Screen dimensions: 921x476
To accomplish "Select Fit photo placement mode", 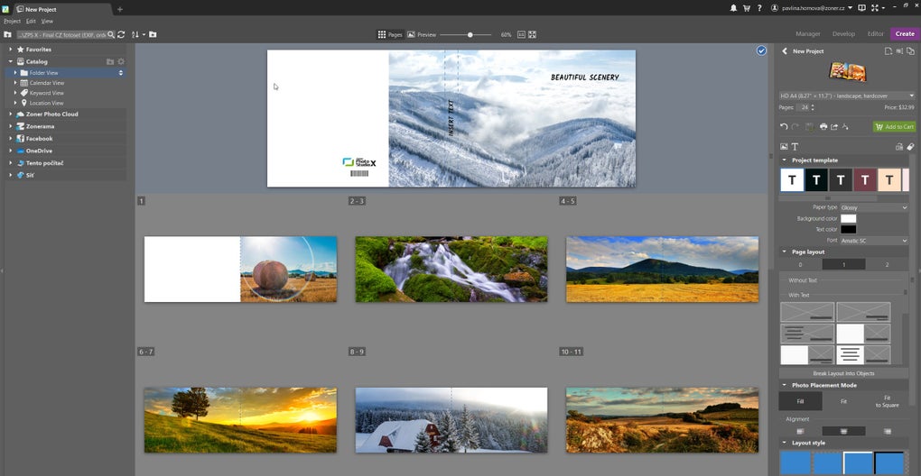I will (x=843, y=401).
